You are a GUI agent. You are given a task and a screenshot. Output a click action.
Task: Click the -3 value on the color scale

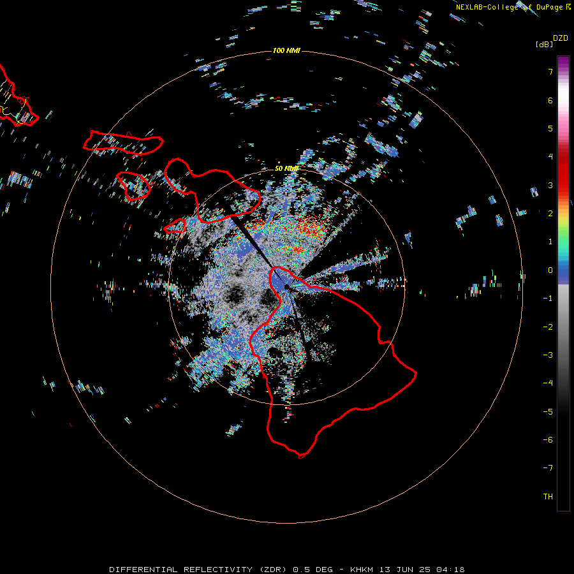548,355
